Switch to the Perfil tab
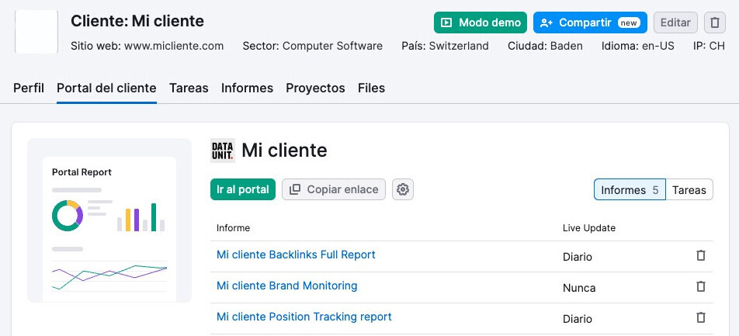The image size is (739, 336). 28,88
